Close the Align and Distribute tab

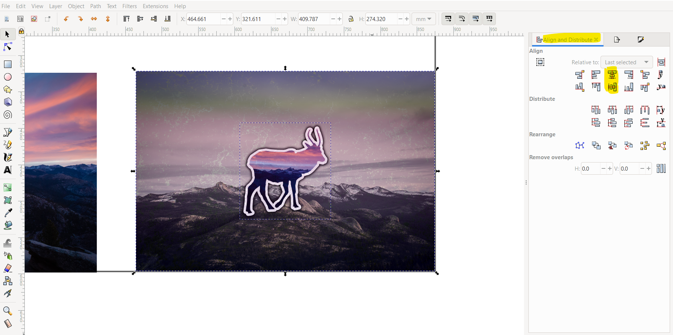point(596,39)
